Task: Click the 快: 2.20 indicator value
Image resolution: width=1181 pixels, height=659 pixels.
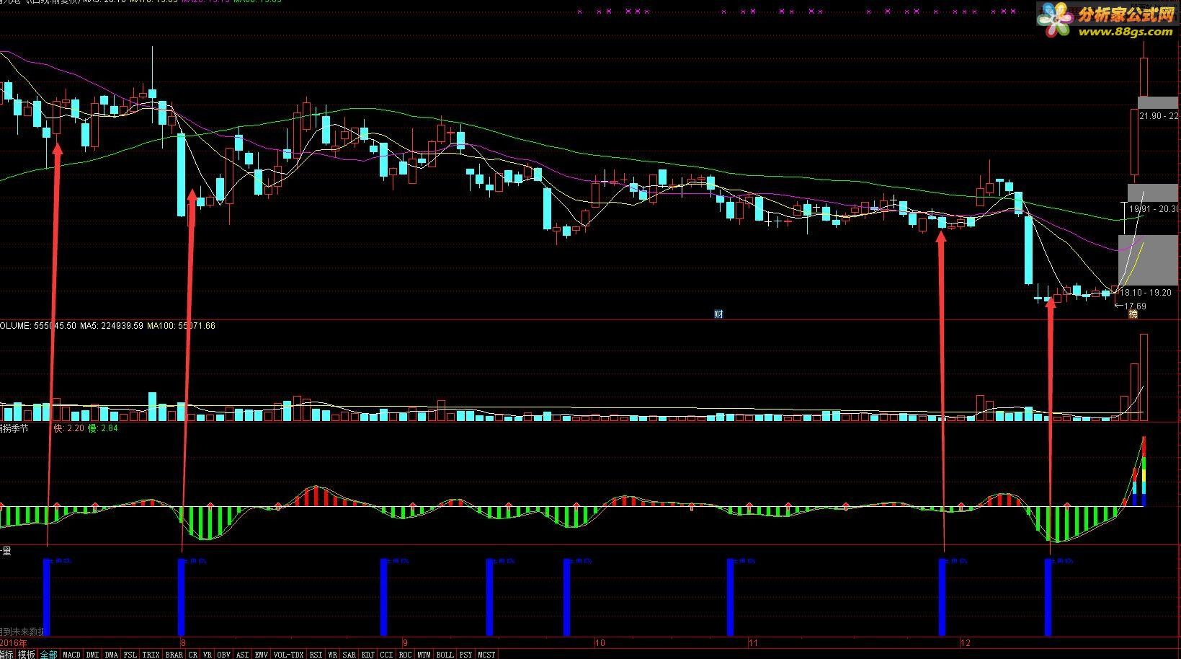Action: pyautogui.click(x=69, y=428)
